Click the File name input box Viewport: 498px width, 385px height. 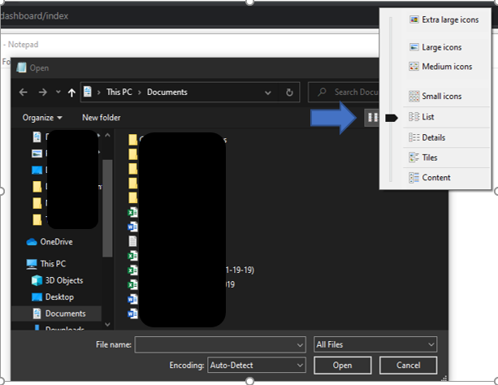(220, 344)
